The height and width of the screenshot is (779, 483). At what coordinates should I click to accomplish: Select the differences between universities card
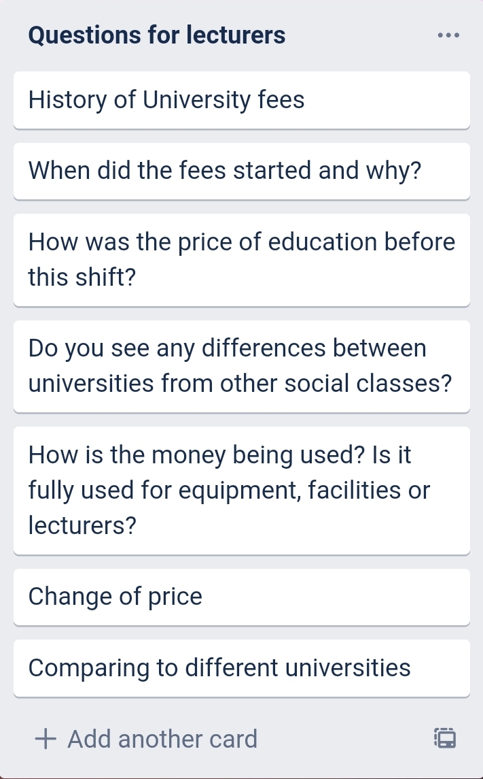click(241, 366)
